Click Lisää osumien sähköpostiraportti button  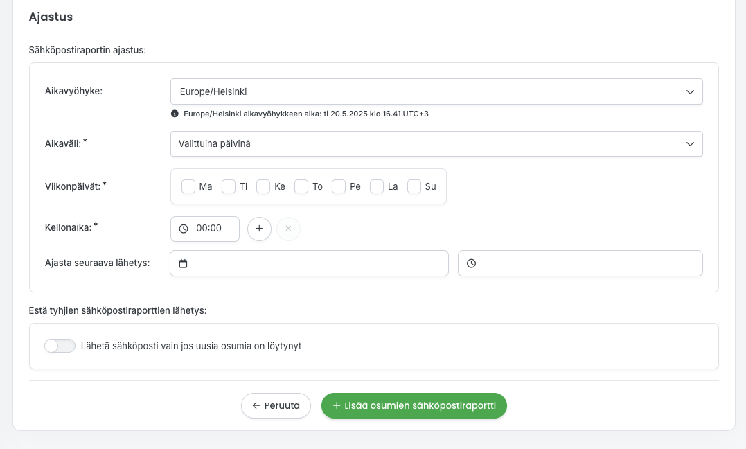[x=414, y=406]
